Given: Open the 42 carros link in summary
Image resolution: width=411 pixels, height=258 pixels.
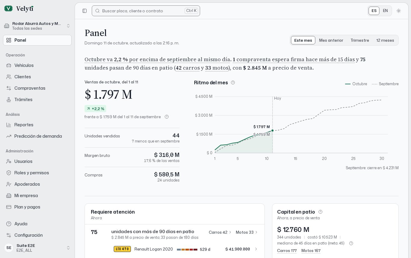Looking at the screenshot, I should point(188,68).
